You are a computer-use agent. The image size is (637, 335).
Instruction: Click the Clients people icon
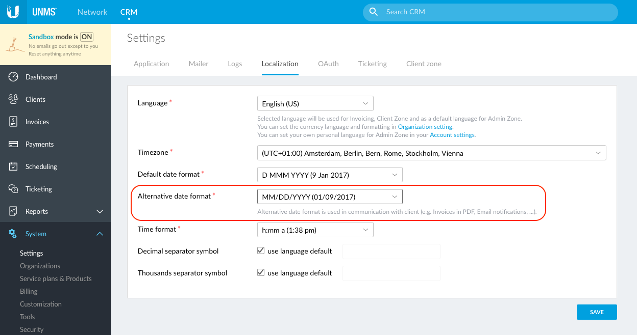coord(13,99)
